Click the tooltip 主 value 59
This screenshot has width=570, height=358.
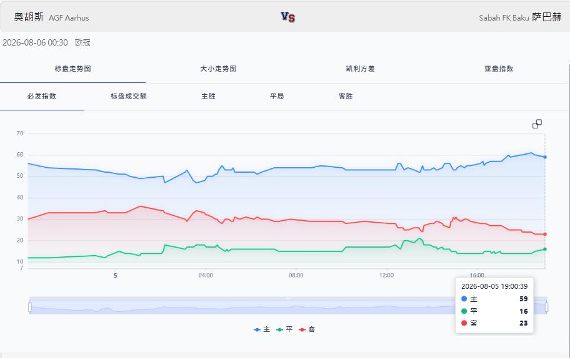coord(524,299)
